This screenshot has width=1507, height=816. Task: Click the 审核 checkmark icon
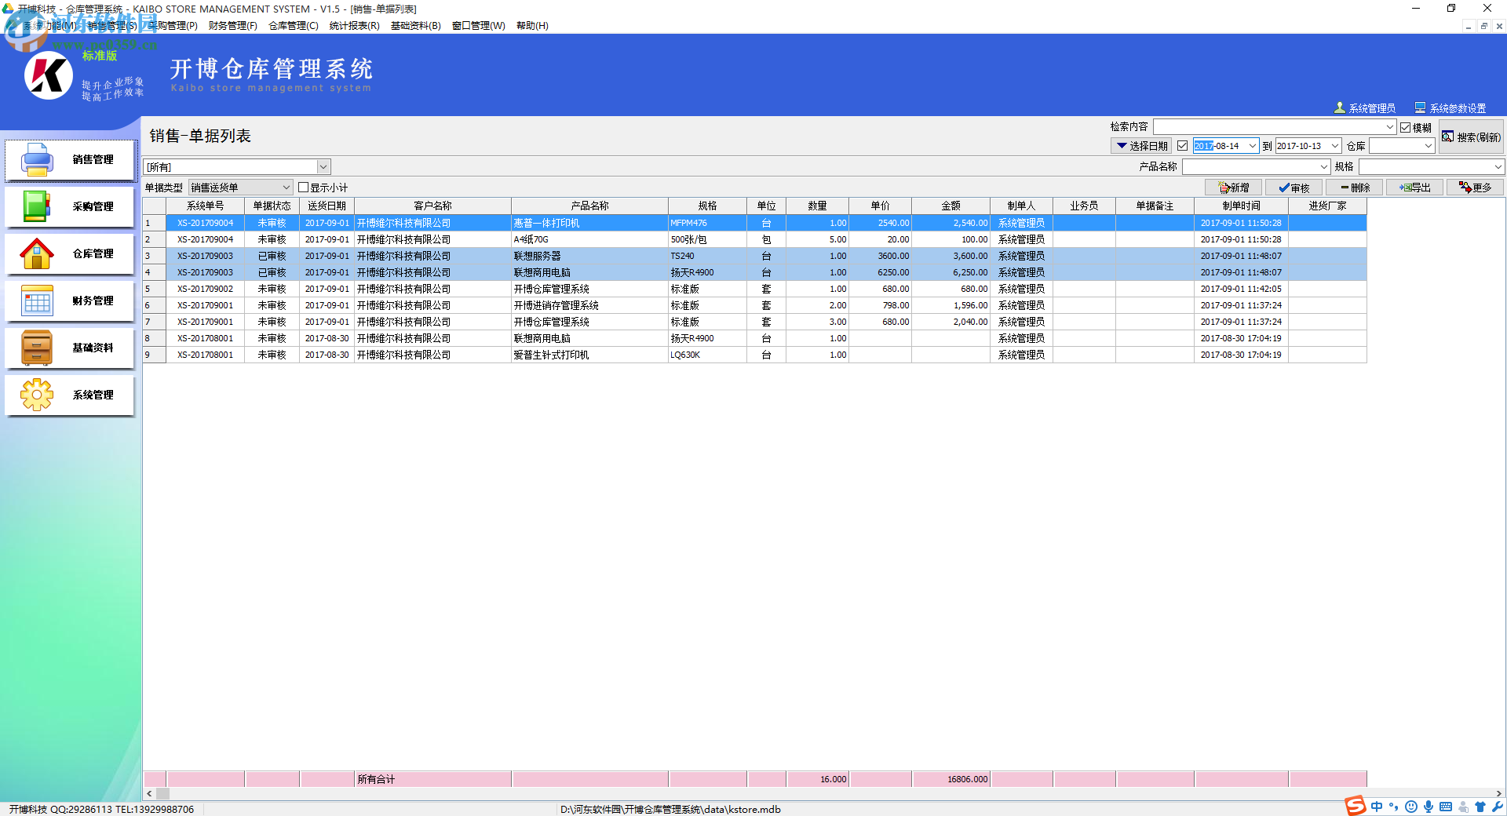tap(1284, 188)
